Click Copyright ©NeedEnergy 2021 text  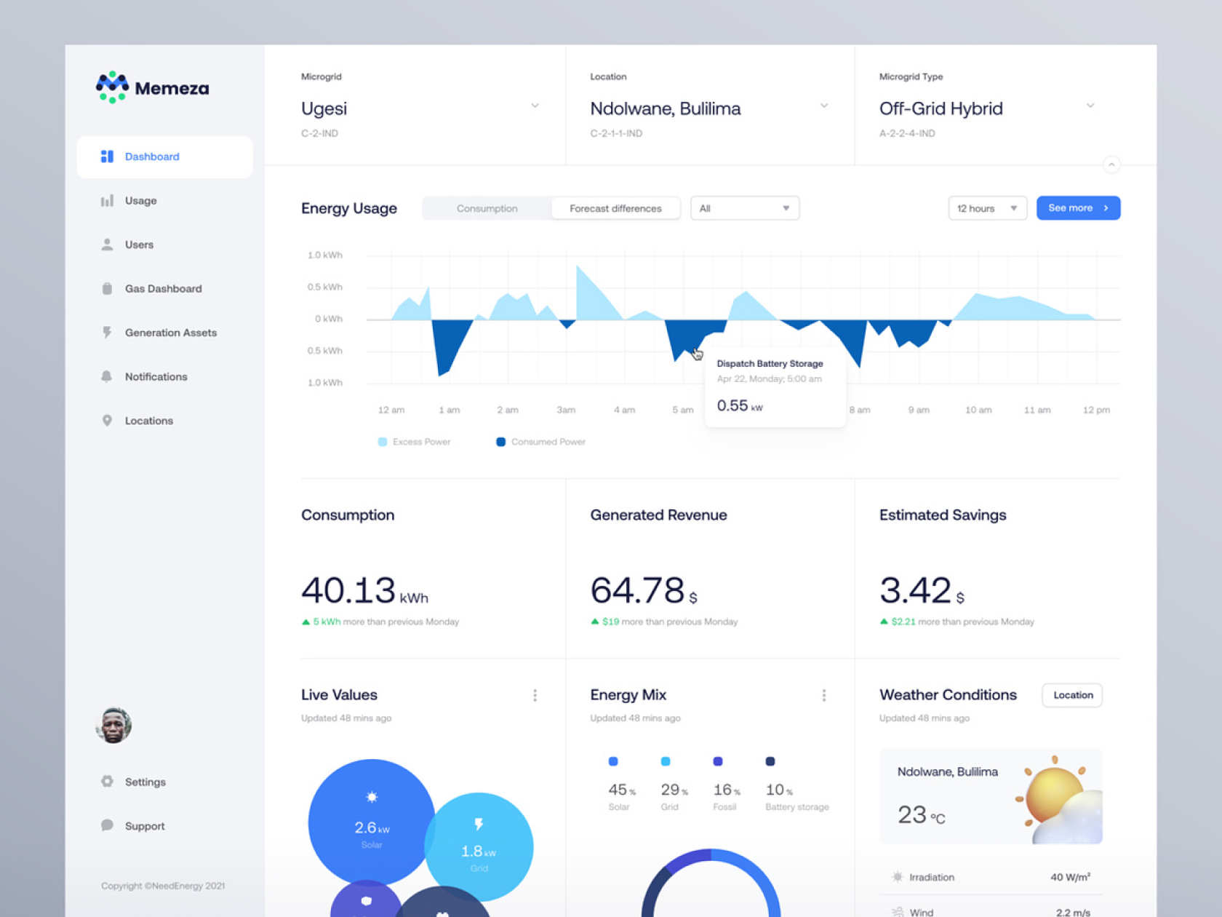click(x=163, y=886)
